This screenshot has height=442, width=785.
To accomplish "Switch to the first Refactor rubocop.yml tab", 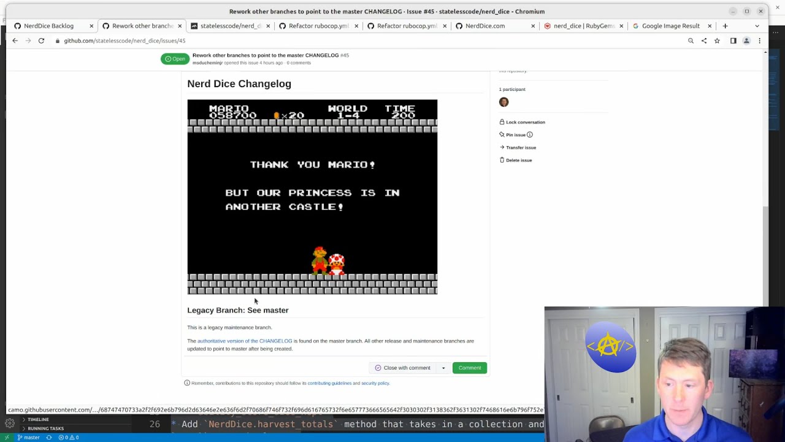I will pyautogui.click(x=318, y=26).
